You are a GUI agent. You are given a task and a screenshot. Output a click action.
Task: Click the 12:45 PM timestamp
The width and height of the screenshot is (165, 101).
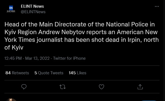tap(13, 58)
